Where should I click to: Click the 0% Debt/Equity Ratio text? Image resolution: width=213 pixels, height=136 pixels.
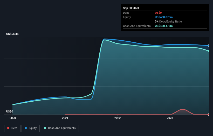click(168, 21)
